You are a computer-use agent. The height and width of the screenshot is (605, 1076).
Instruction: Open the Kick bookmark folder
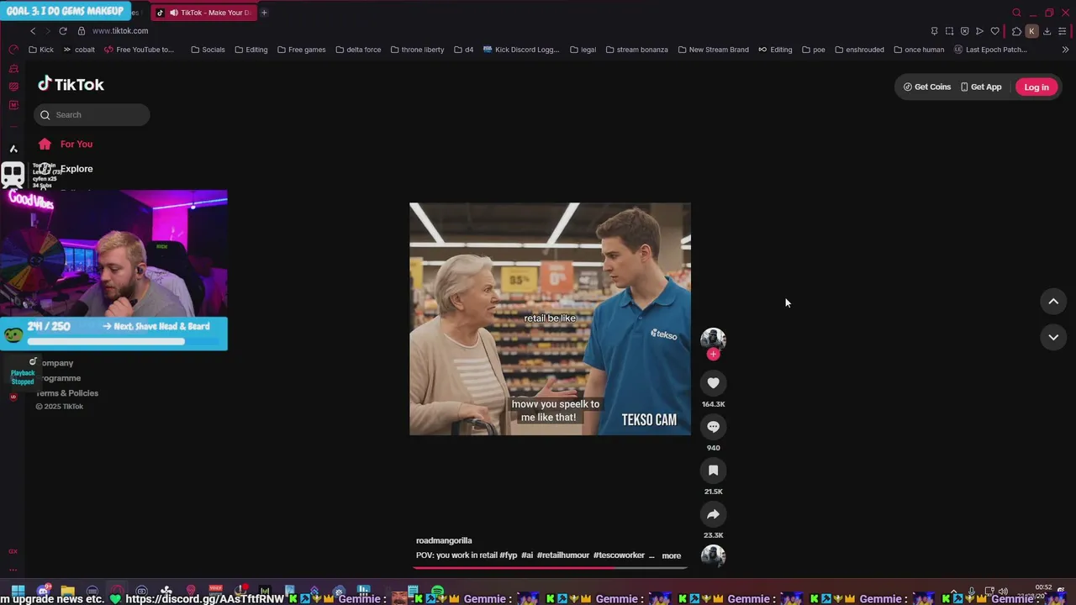tap(40, 50)
